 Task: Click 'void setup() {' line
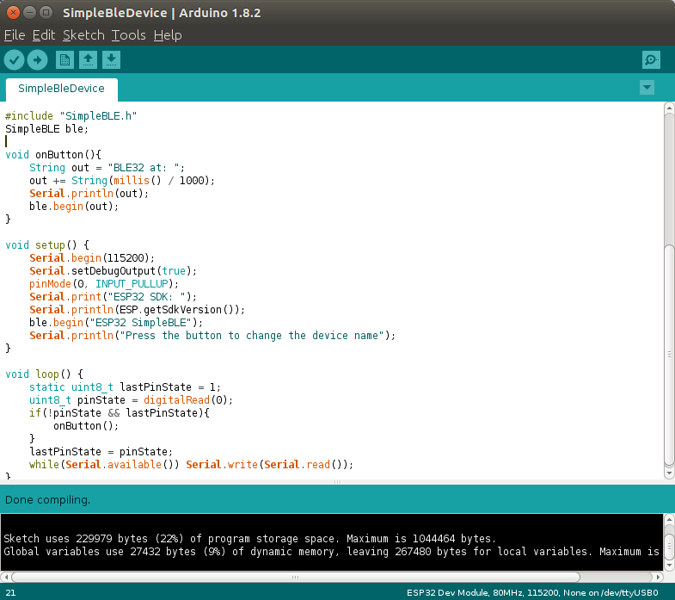coord(47,245)
